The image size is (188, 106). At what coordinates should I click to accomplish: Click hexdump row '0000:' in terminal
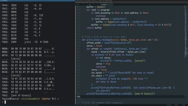click(x=28, y=49)
